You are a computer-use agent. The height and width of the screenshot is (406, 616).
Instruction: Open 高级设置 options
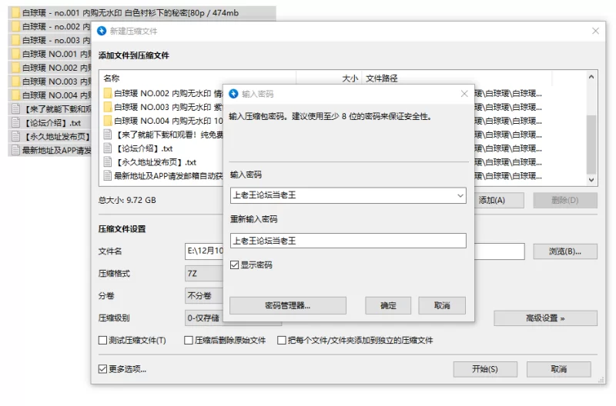coord(545,318)
